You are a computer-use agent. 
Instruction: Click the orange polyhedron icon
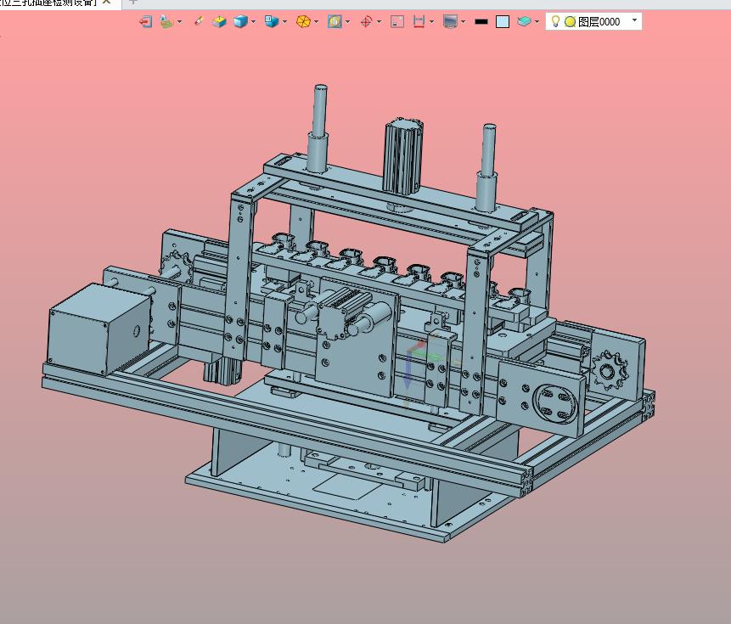coord(303,21)
